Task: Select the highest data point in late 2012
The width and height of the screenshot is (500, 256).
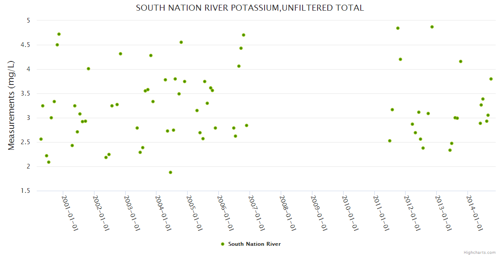Action: (432, 27)
